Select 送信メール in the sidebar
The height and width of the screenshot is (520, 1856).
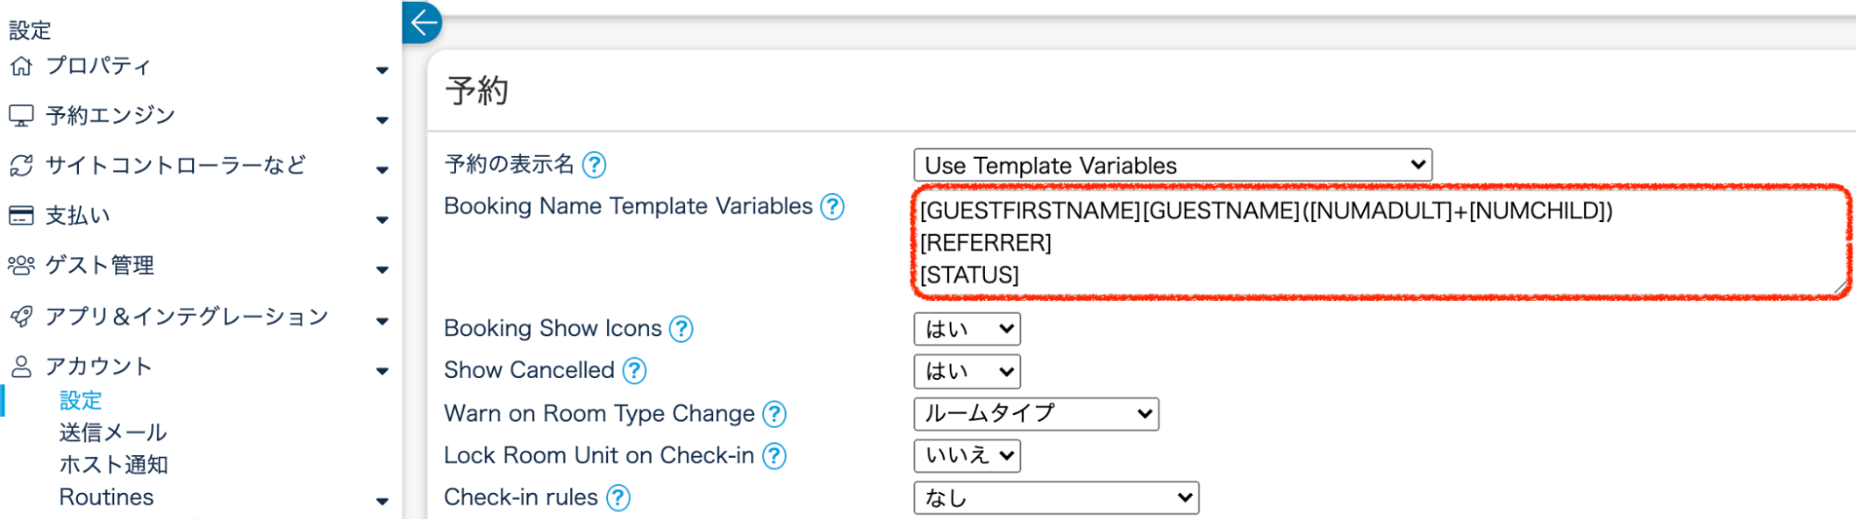(112, 433)
